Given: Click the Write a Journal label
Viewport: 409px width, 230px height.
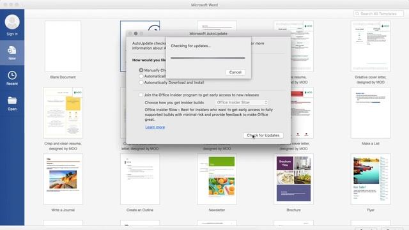Looking at the screenshot, I should pos(63,210).
